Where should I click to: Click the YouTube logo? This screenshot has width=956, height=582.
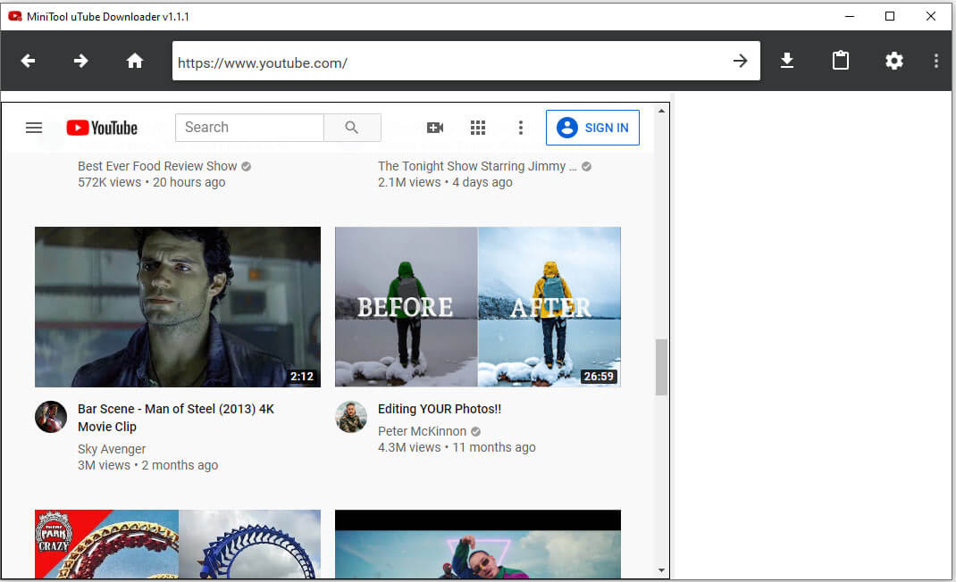click(x=101, y=128)
